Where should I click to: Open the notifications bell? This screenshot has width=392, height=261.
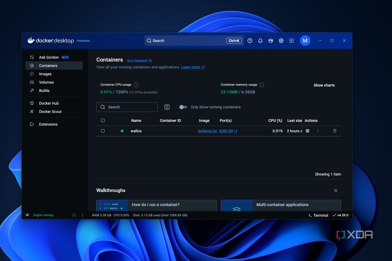coord(260,41)
